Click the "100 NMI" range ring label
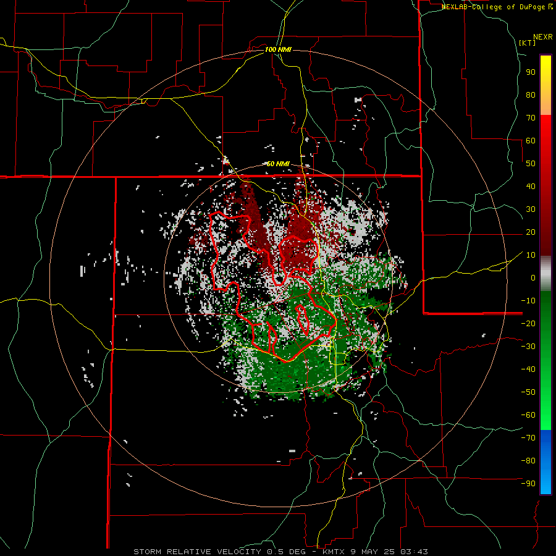This screenshot has width=556, height=556. tap(278, 49)
